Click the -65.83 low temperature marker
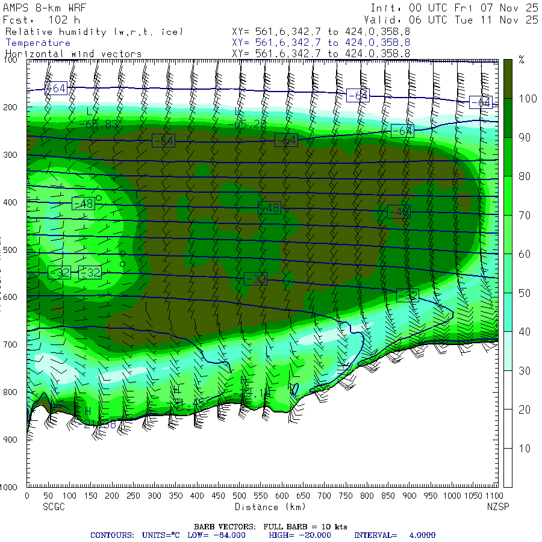 point(98,124)
